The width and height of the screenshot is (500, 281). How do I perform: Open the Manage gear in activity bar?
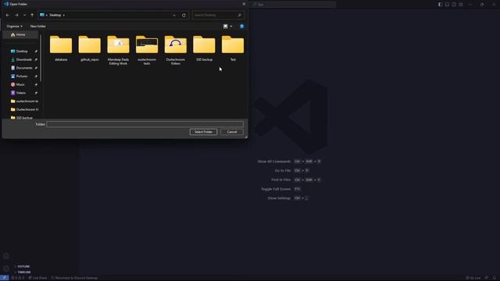click(x=6, y=269)
